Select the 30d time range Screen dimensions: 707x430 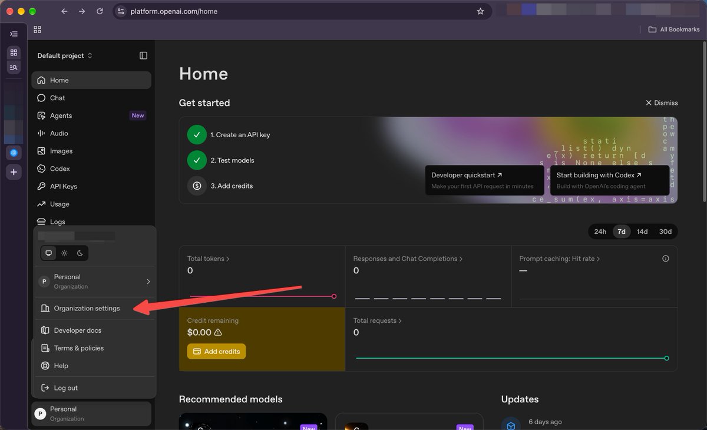(665, 231)
